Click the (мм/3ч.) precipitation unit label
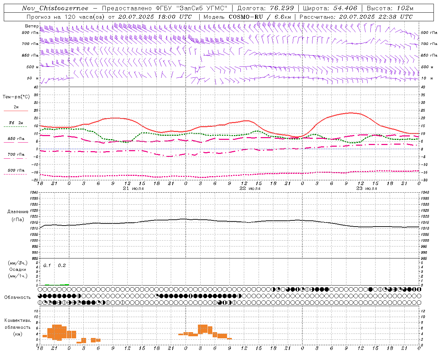The height and width of the screenshot is (351, 439). pyautogui.click(x=18, y=263)
